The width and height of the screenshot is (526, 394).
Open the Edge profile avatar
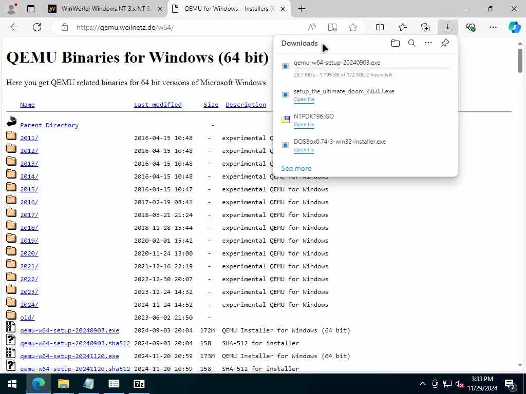(x=12, y=9)
